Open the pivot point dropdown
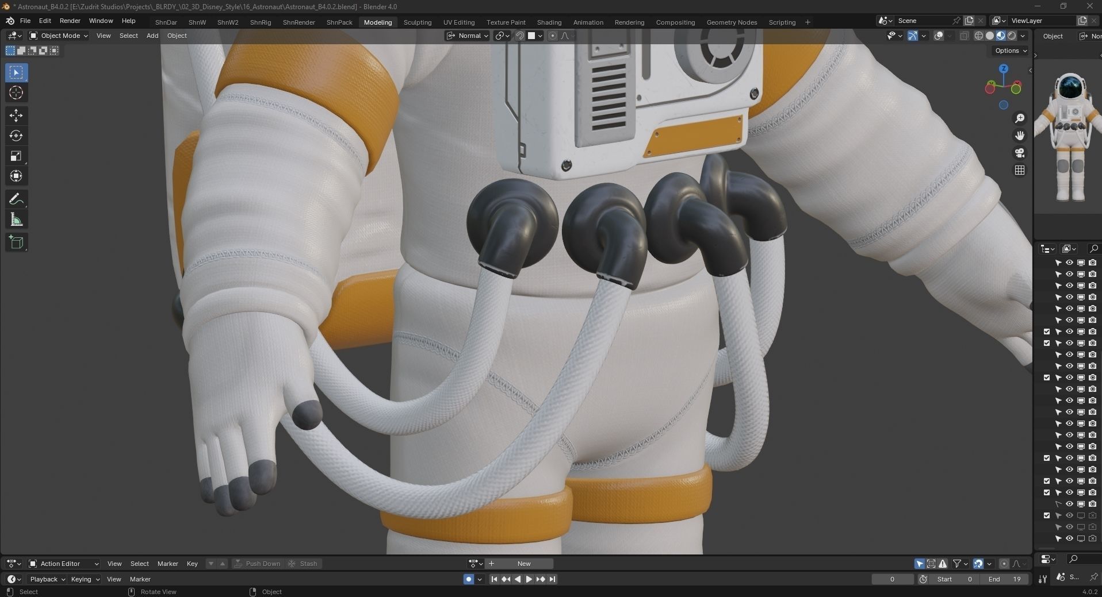Viewport: 1102px width, 597px height. coord(503,36)
